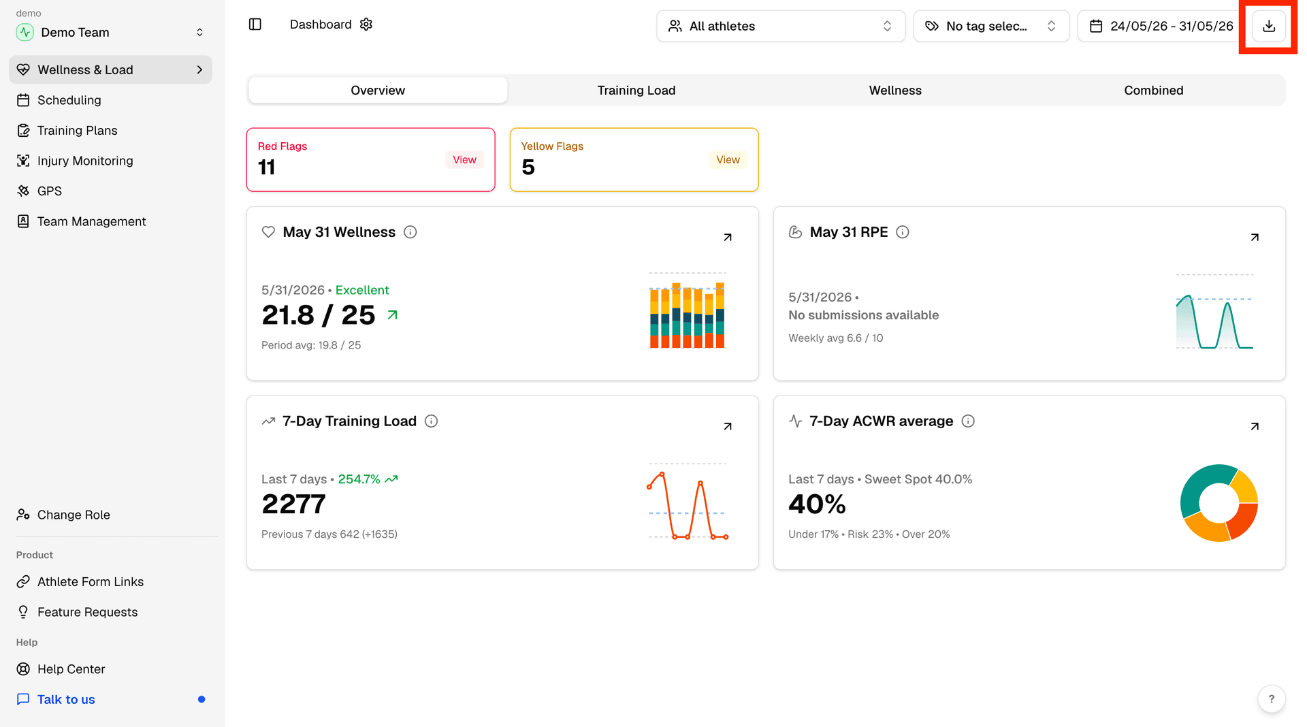Open 7-Day ACWR average details arrow
Image resolution: width=1307 pixels, height=727 pixels.
1255,427
